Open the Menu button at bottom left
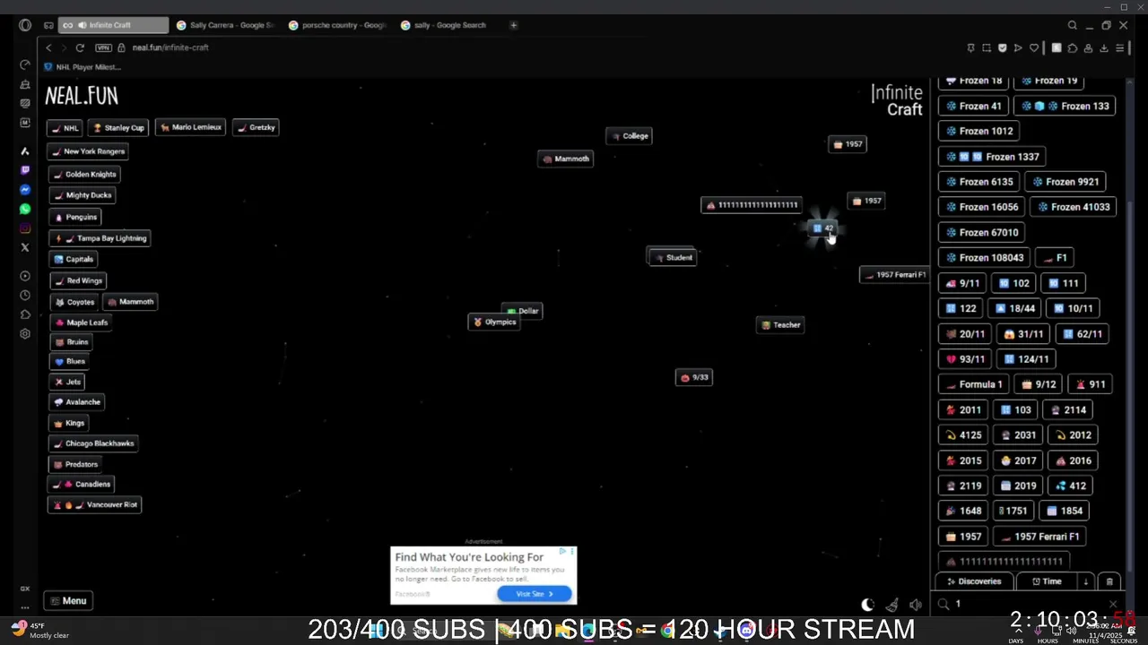 68,601
